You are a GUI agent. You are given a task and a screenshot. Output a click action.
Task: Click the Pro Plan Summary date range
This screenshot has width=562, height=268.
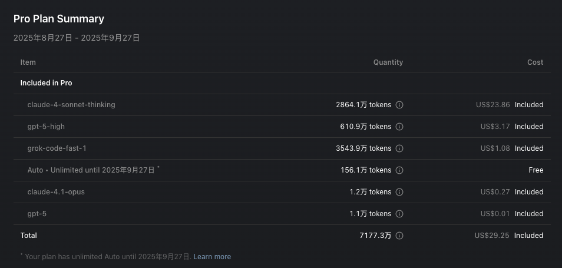click(77, 38)
